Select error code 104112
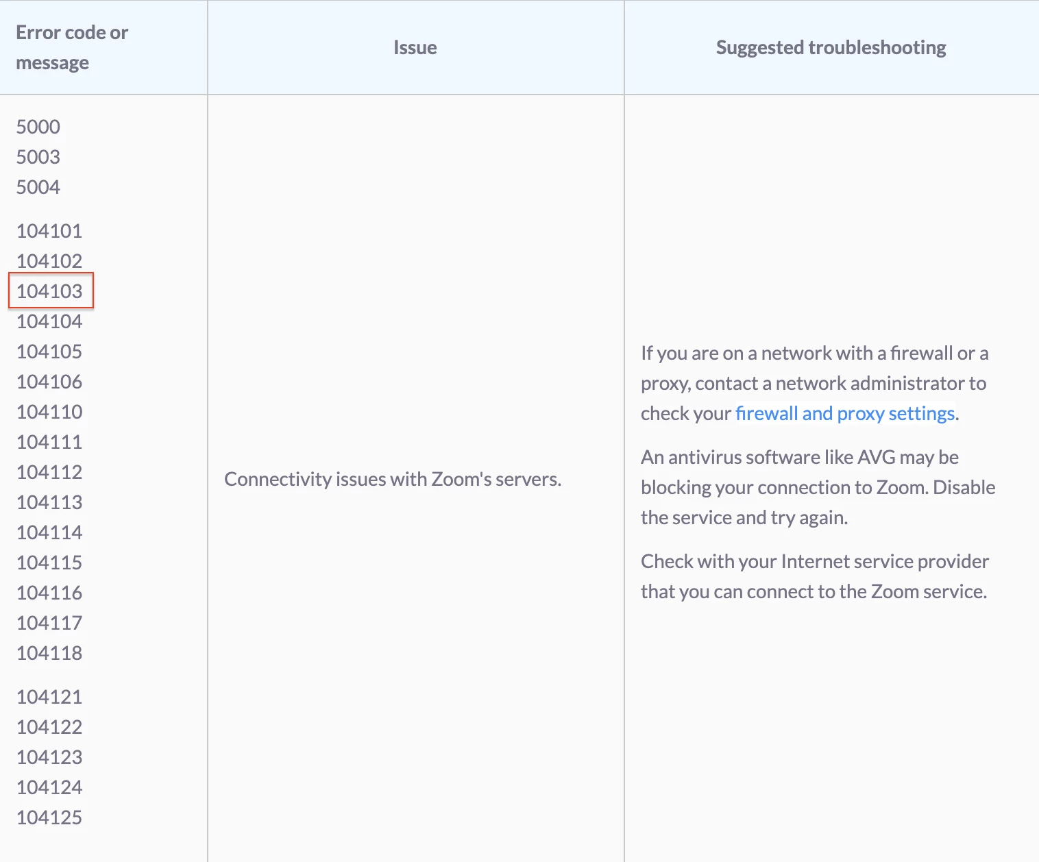Image resolution: width=1039 pixels, height=862 pixels. (49, 472)
